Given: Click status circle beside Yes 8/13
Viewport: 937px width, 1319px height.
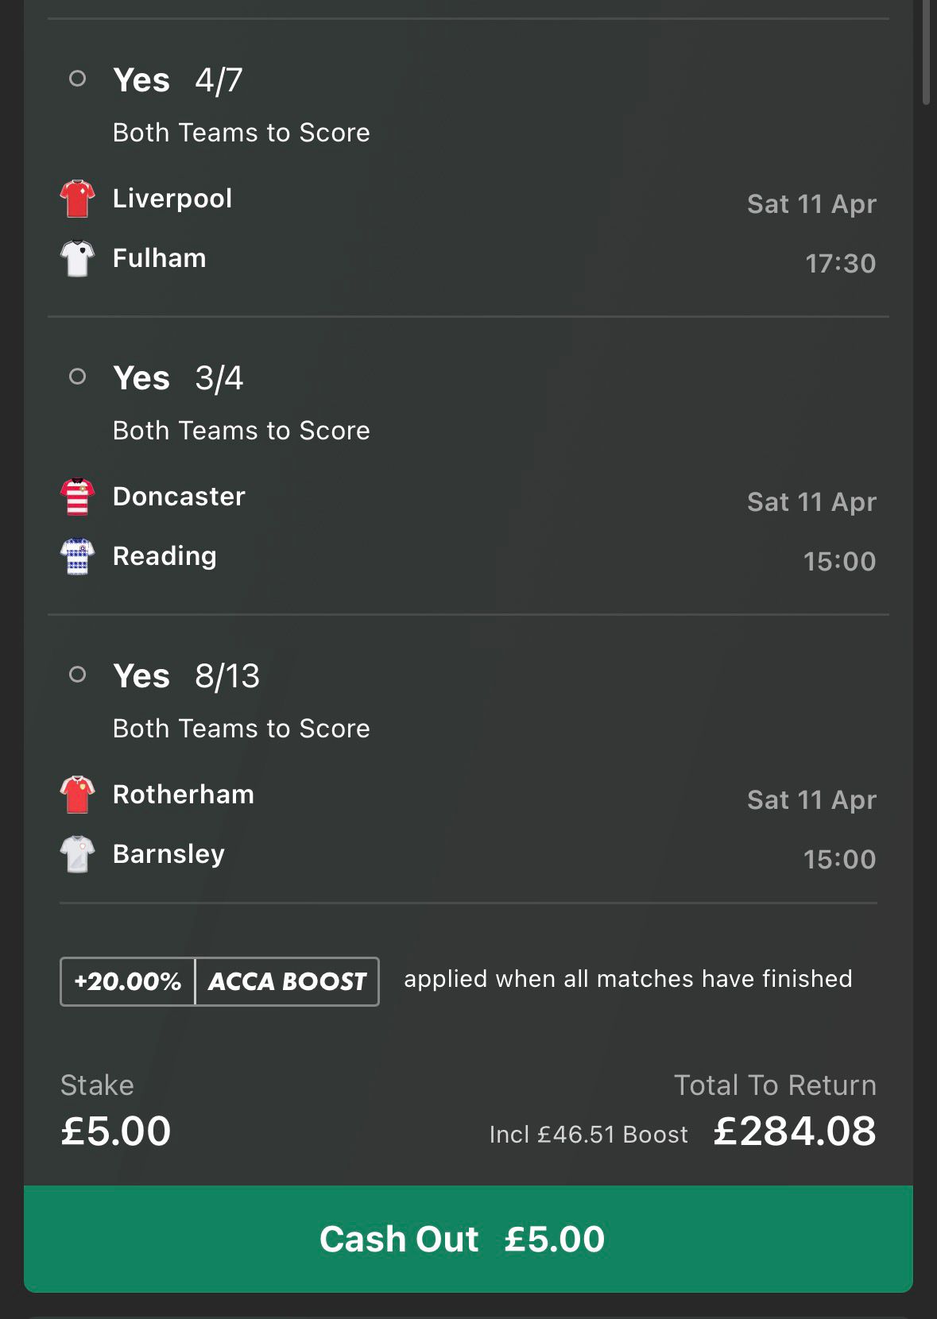Looking at the screenshot, I should [77, 675].
